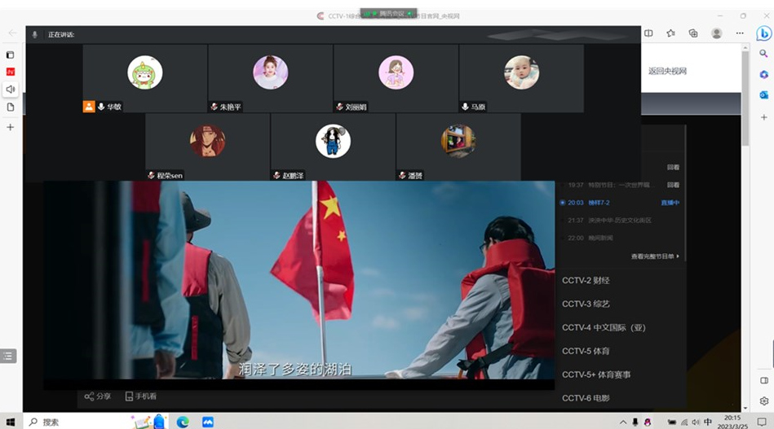Image resolution: width=774 pixels, height=429 pixels.
Task: Click the 手机看 mobile viewing icon
Action: point(140,396)
